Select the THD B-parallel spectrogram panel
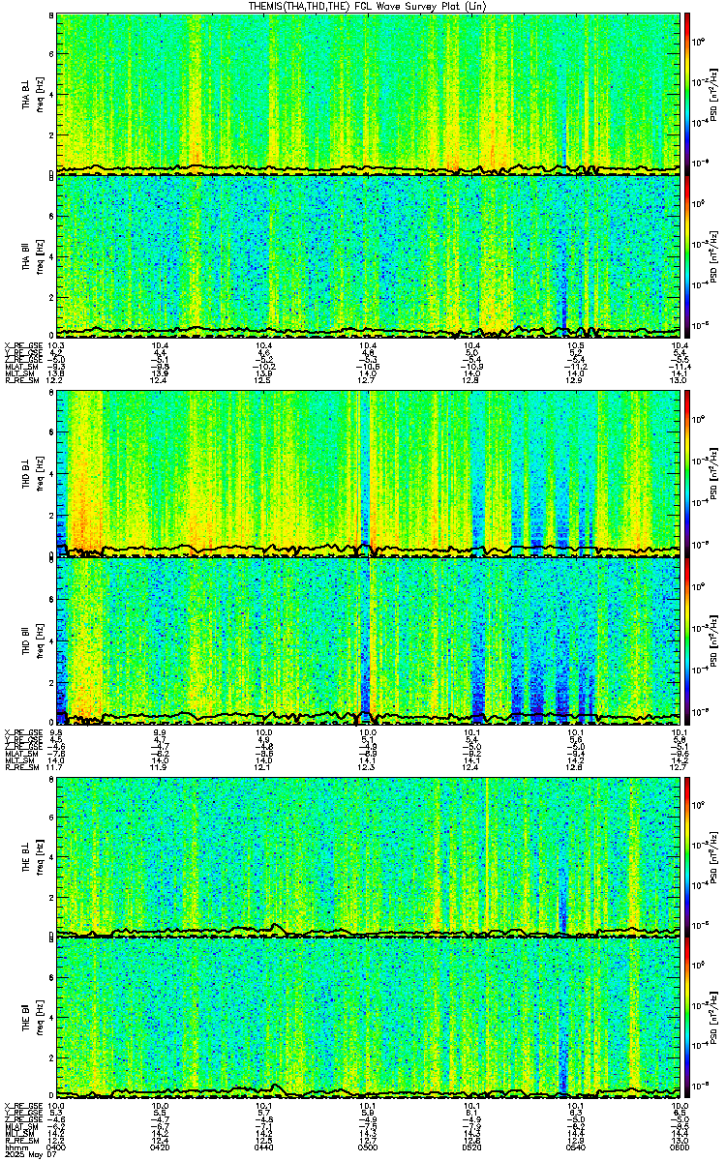Viewport: 726px width, 1161px height. tap(368, 640)
